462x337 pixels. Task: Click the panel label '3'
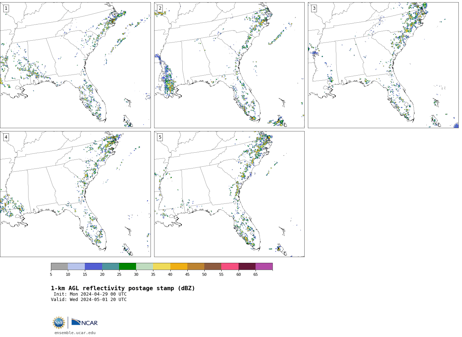coord(314,8)
